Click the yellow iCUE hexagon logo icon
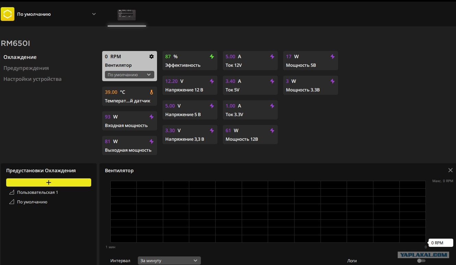Screen dimensions: 456x265 point(8,14)
